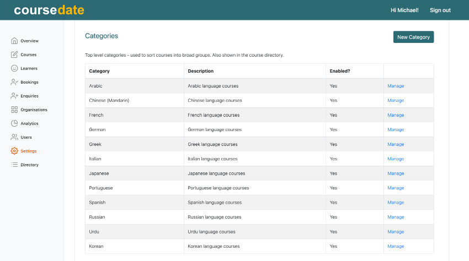Click the Users people icon

click(14, 137)
